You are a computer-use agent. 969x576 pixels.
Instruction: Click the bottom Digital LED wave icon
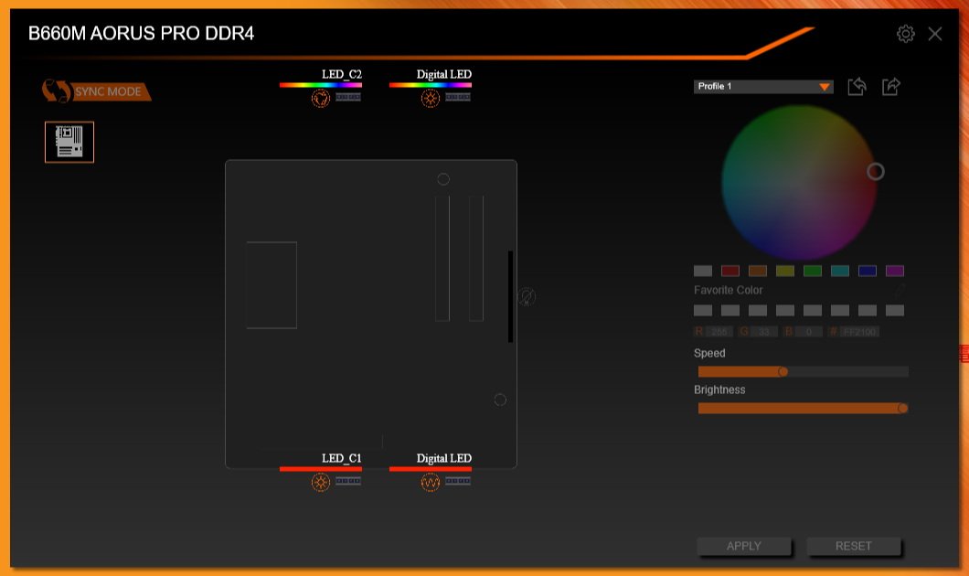click(x=431, y=482)
